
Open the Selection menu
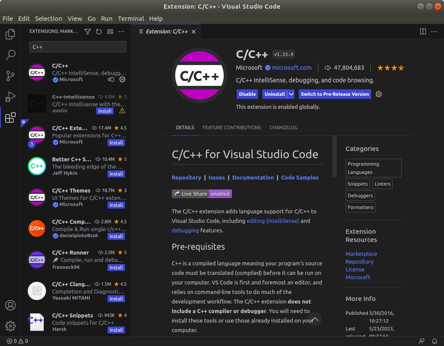point(49,18)
